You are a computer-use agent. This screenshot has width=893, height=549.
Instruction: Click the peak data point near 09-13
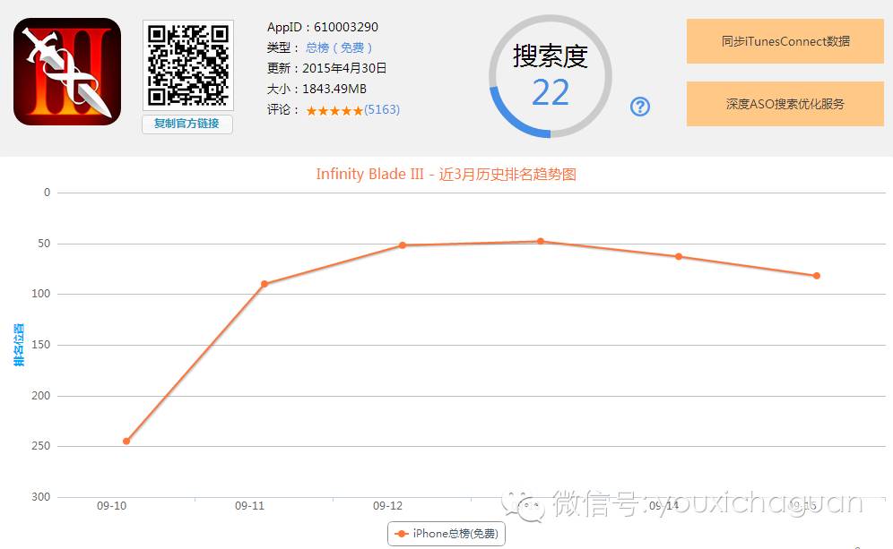click(541, 240)
